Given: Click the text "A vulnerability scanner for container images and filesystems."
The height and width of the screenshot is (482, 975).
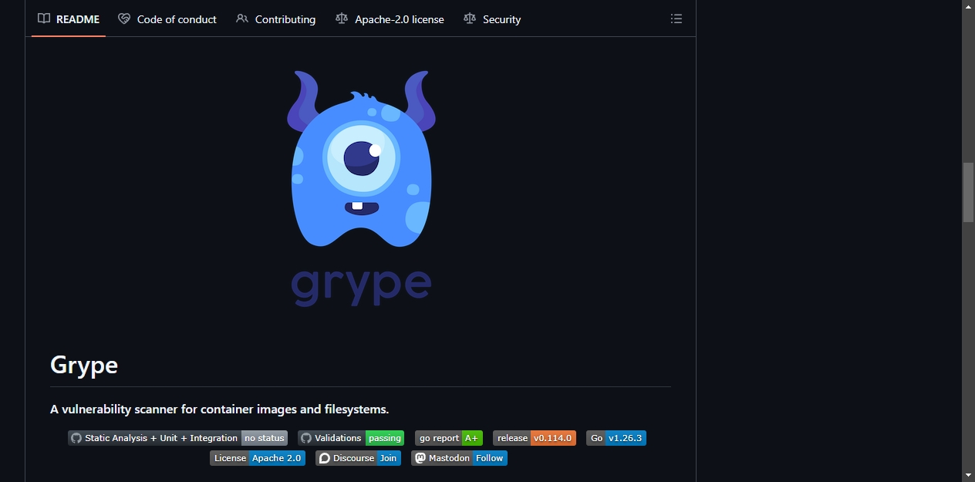Looking at the screenshot, I should click(220, 409).
